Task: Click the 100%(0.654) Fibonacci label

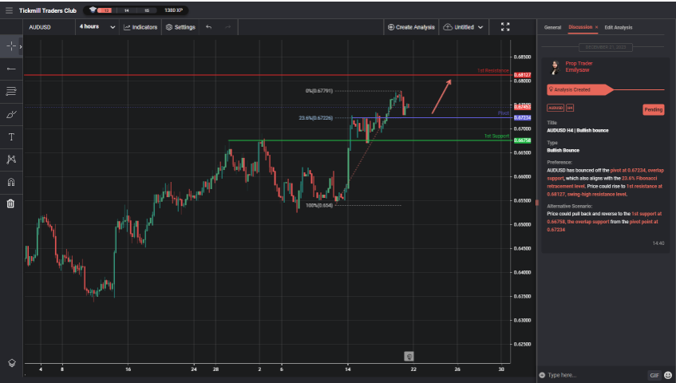Action: (x=319, y=206)
